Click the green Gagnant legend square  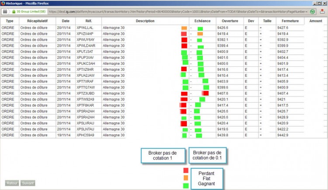coord(186,186)
